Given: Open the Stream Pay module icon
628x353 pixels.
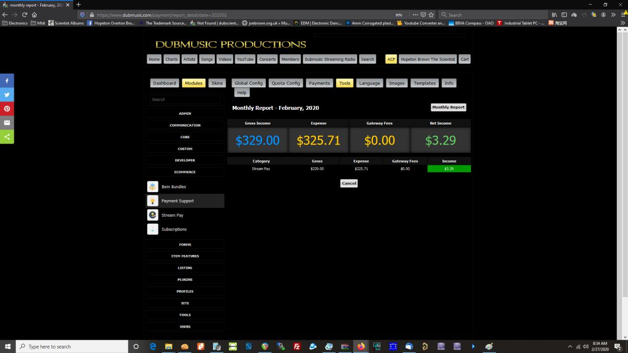Looking at the screenshot, I should click(x=153, y=215).
